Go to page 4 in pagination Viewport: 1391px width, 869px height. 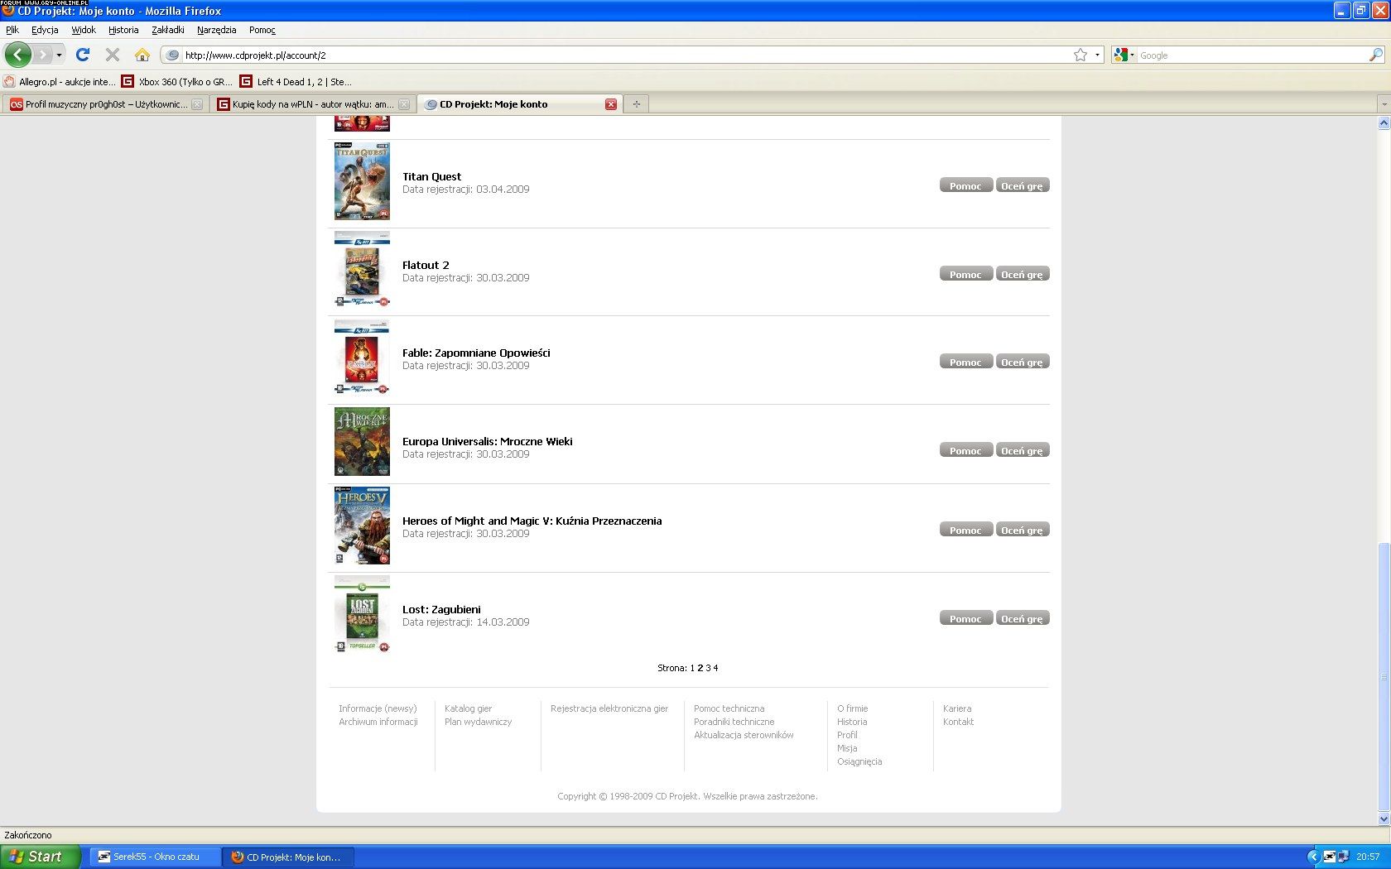tap(715, 668)
